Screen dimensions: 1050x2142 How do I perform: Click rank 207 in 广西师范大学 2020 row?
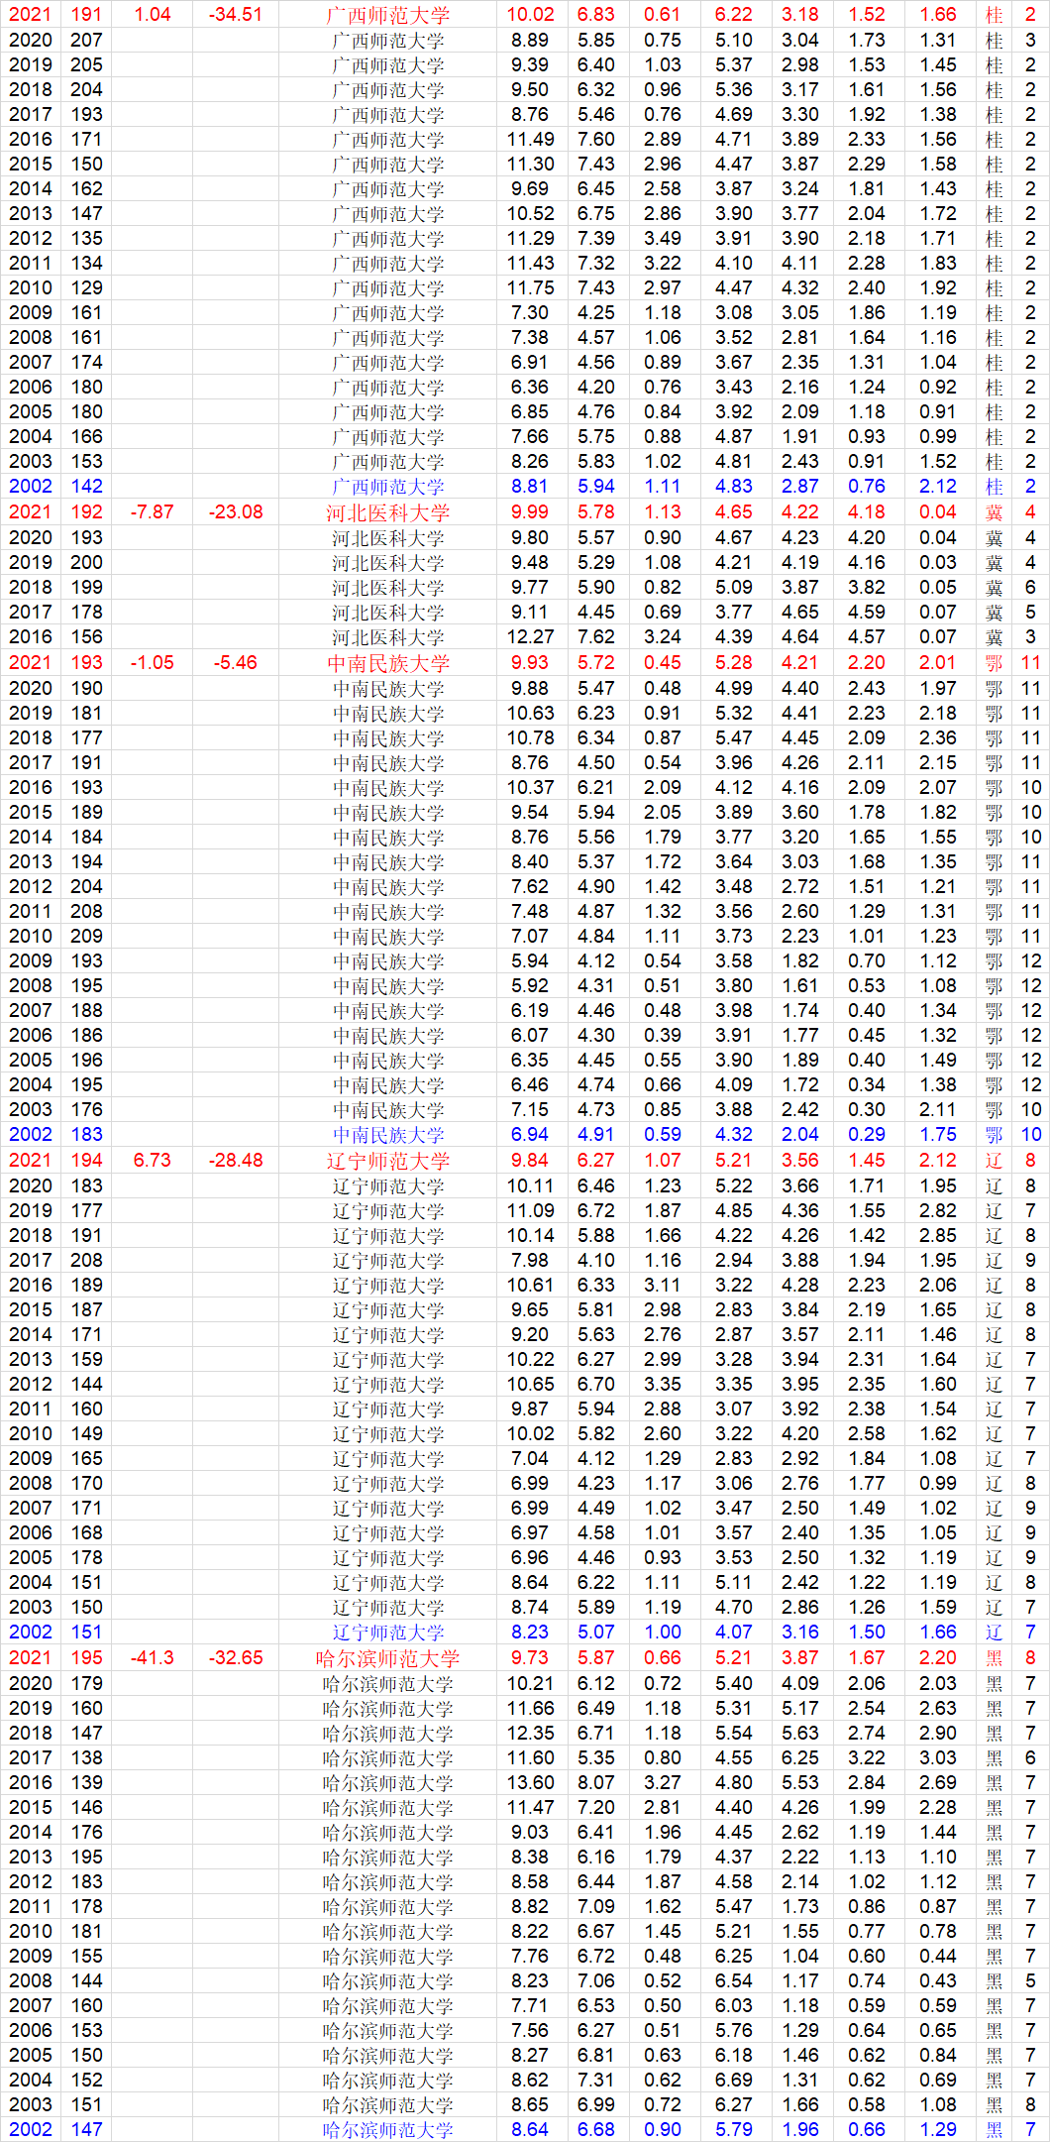pos(87,41)
